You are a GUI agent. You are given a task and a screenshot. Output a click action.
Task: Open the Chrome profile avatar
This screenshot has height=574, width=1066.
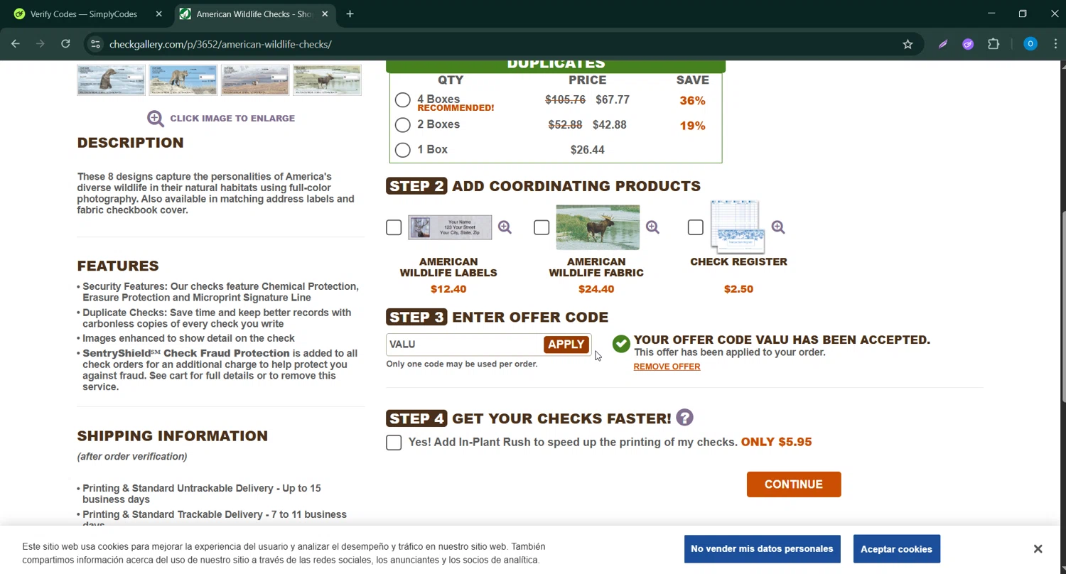[x=1030, y=44]
